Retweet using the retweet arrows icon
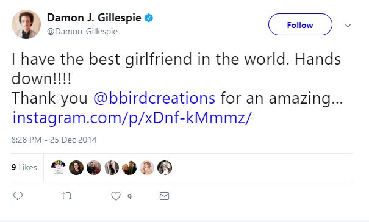 (x=66, y=196)
